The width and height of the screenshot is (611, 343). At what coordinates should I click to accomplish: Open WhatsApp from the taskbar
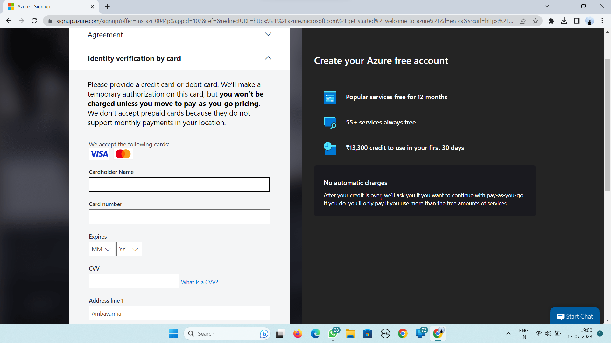tap(333, 333)
